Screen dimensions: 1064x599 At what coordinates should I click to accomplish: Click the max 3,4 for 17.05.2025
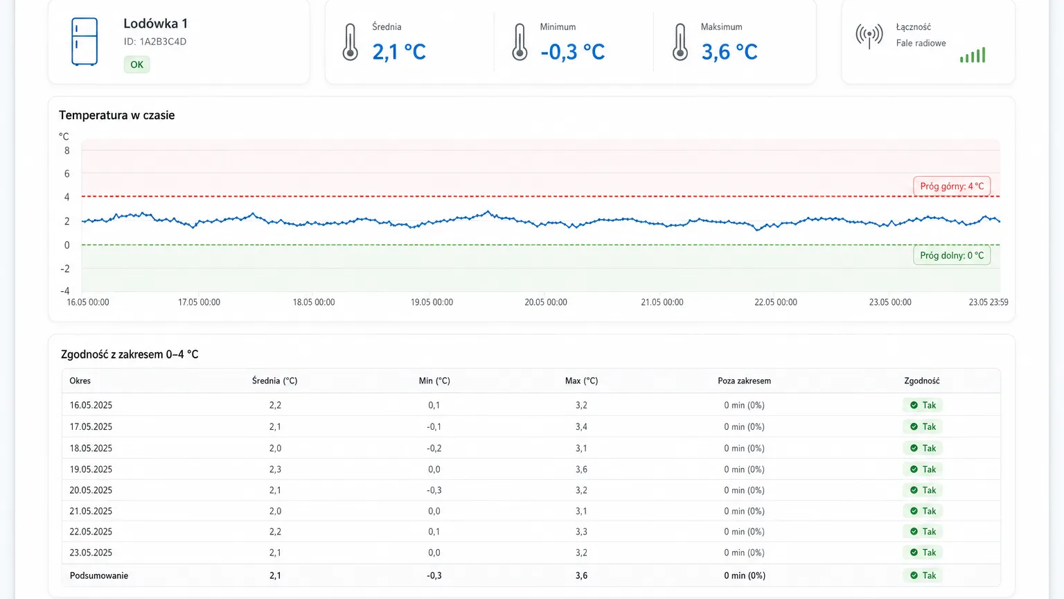tap(581, 426)
